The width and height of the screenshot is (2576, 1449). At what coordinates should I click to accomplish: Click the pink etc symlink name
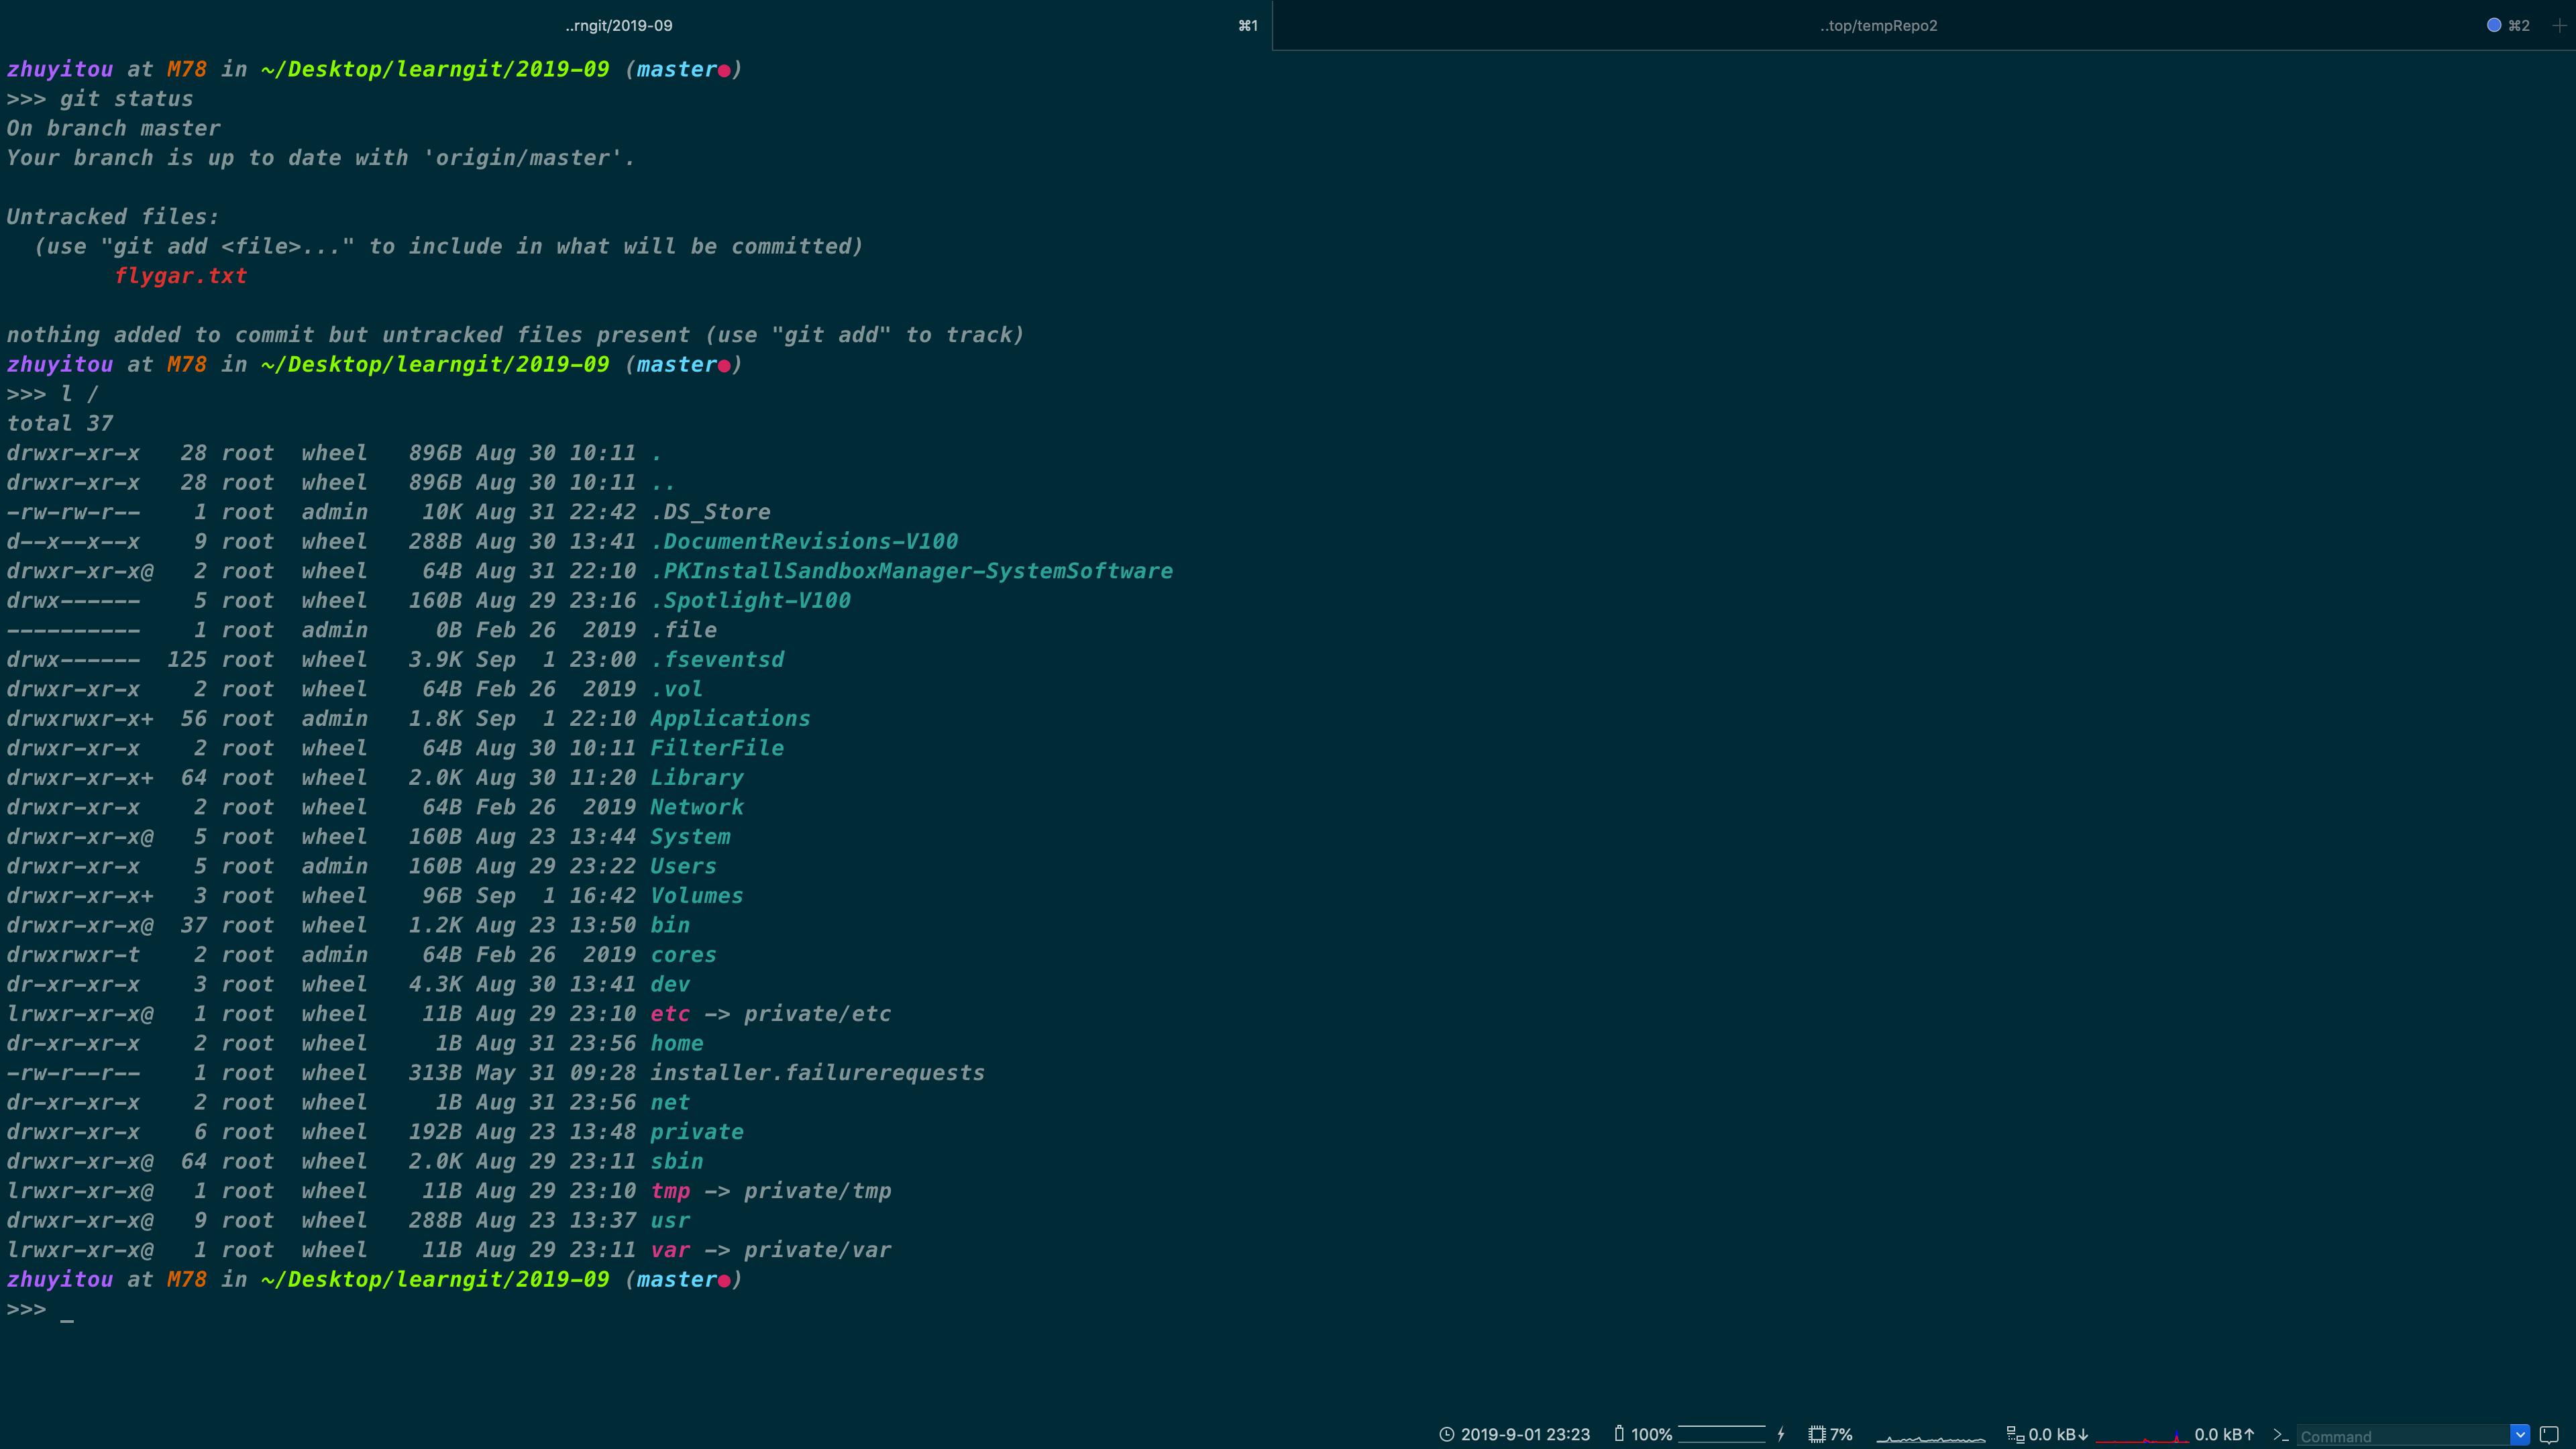point(670,1014)
